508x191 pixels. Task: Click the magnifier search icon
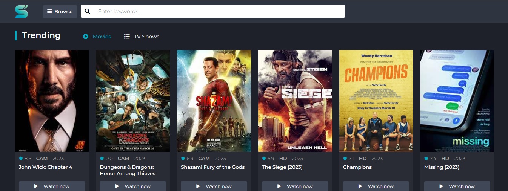87,11
